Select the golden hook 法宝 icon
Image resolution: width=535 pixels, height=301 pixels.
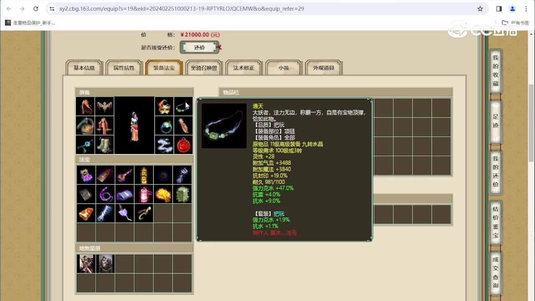144,213
